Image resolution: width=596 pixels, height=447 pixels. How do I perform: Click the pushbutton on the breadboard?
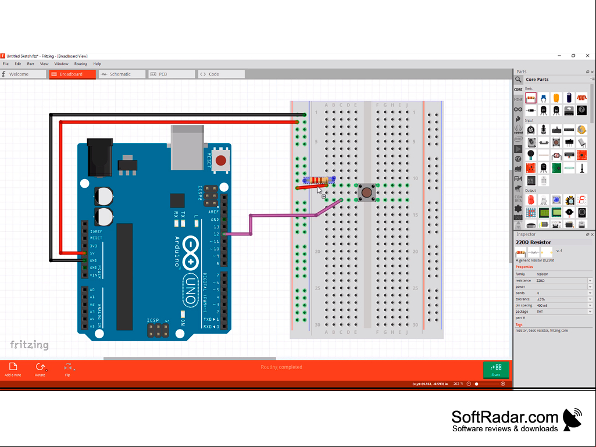367,193
